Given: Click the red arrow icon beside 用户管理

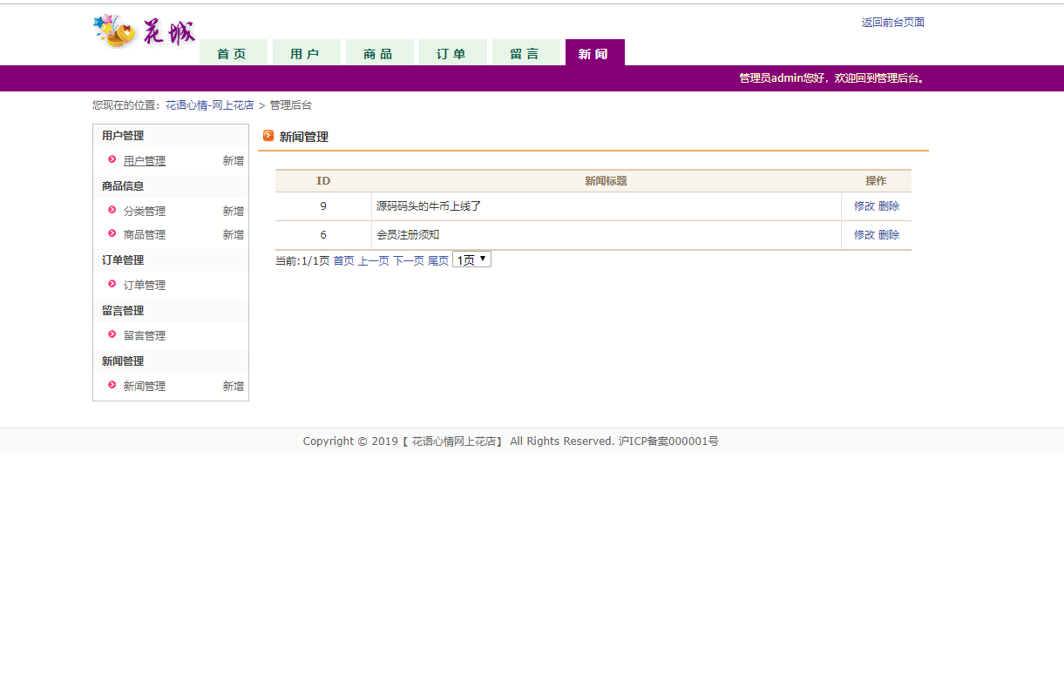Looking at the screenshot, I should coord(110,160).
